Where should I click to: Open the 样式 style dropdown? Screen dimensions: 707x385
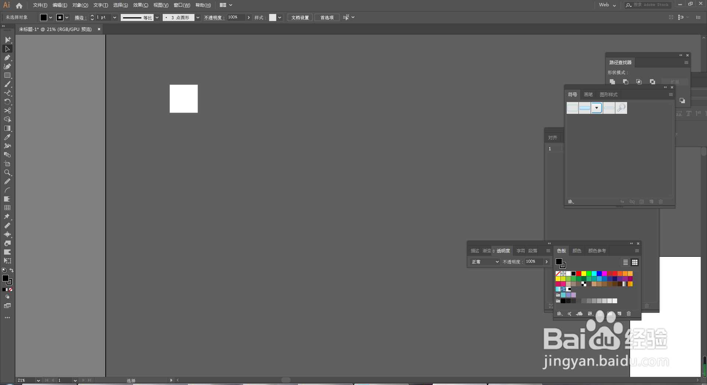point(280,17)
